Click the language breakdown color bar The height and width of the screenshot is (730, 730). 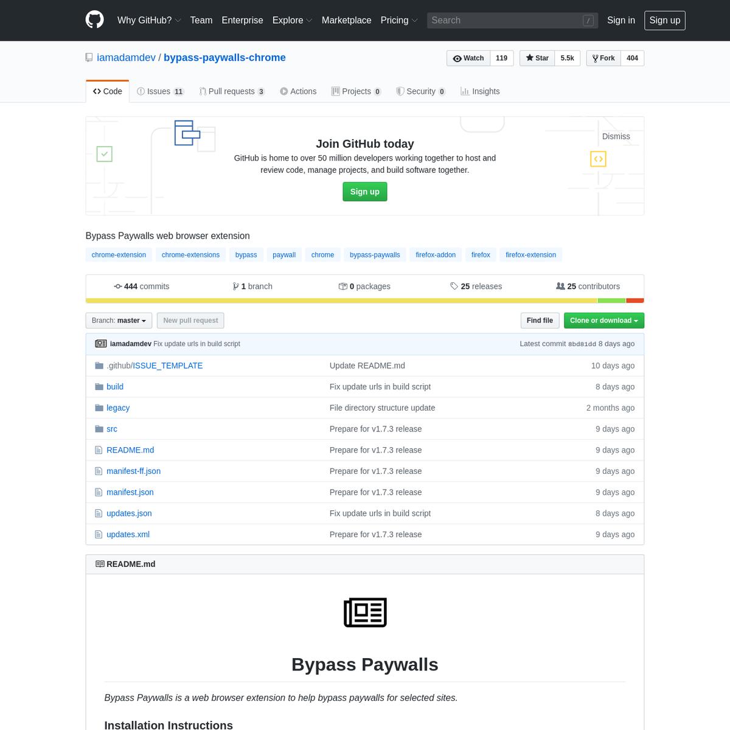tap(364, 301)
